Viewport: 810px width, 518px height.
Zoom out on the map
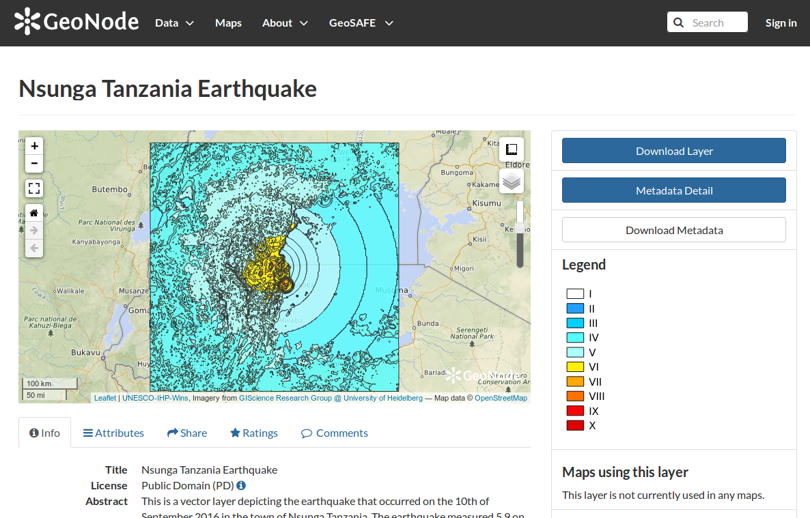(x=34, y=164)
